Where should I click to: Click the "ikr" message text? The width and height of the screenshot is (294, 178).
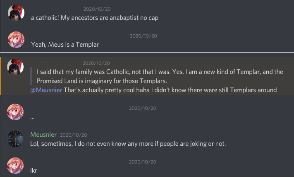[34, 170]
